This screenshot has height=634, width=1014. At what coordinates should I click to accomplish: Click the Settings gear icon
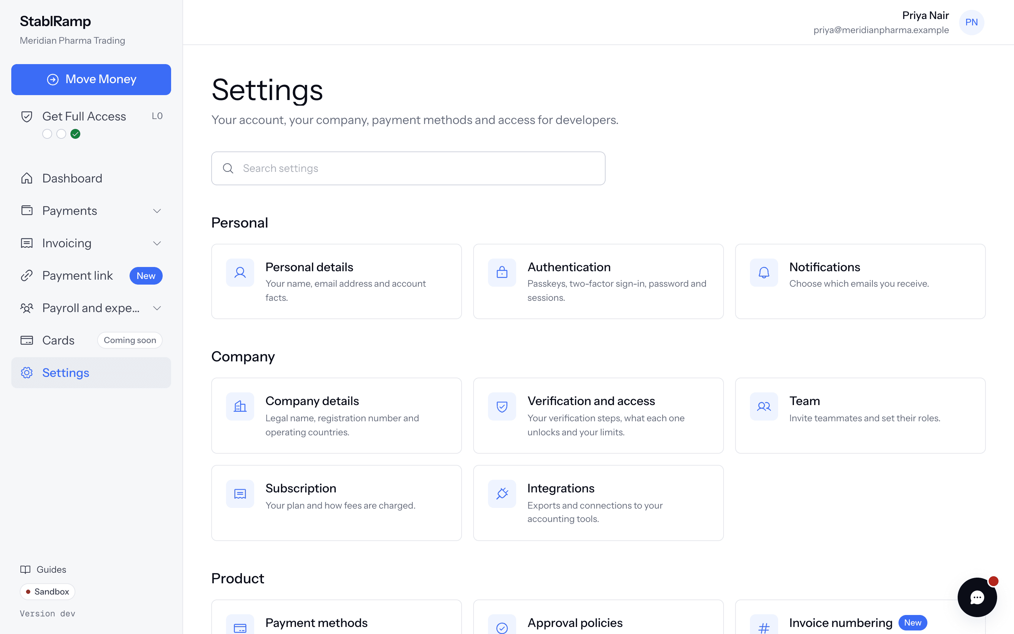point(27,373)
